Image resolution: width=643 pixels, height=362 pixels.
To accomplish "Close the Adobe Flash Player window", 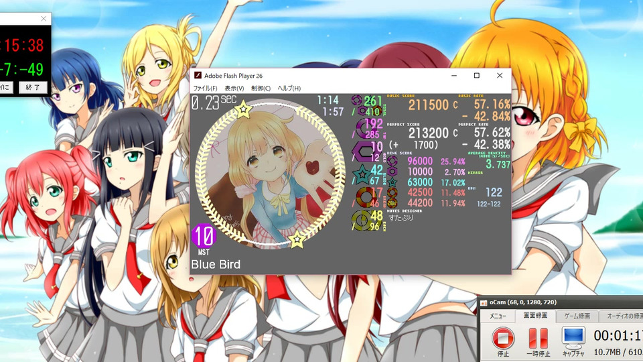I will pyautogui.click(x=500, y=76).
